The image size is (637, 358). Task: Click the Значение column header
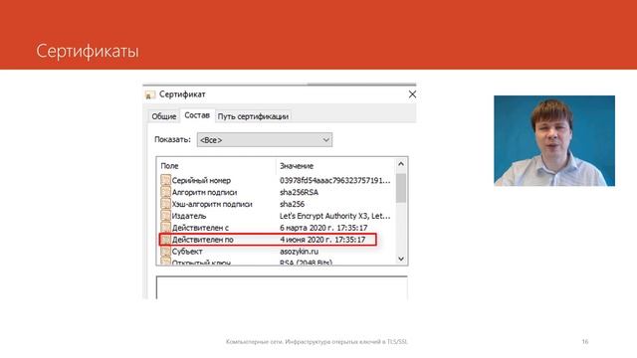(297, 166)
